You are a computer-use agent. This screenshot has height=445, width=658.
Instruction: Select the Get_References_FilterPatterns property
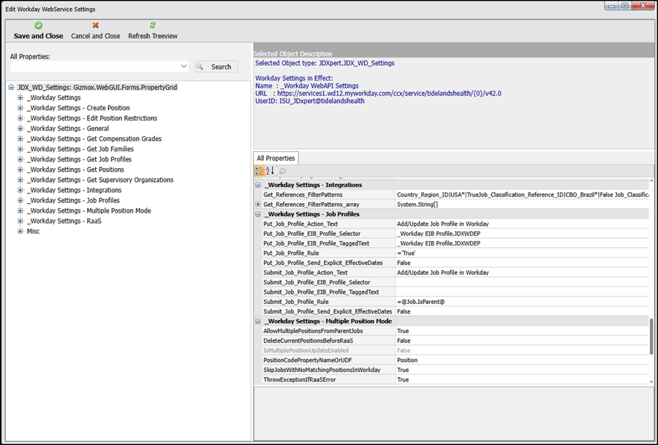pyautogui.click(x=303, y=194)
